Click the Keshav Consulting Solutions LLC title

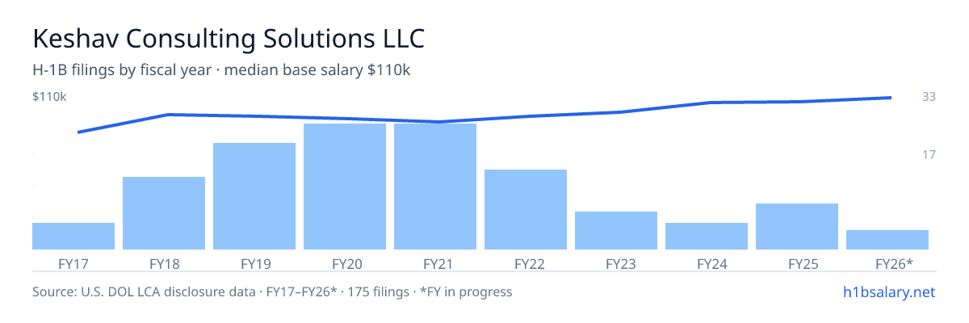click(229, 39)
